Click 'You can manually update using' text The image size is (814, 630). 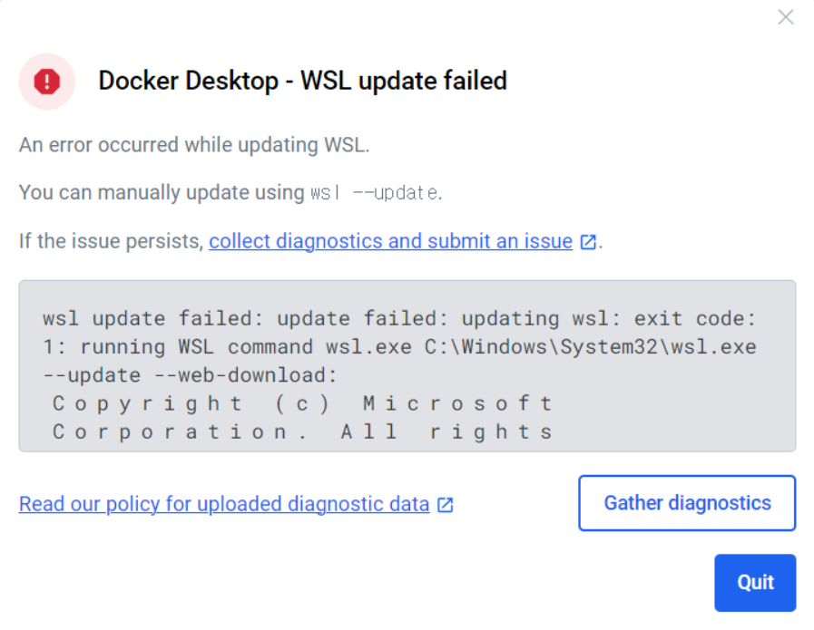tap(162, 192)
